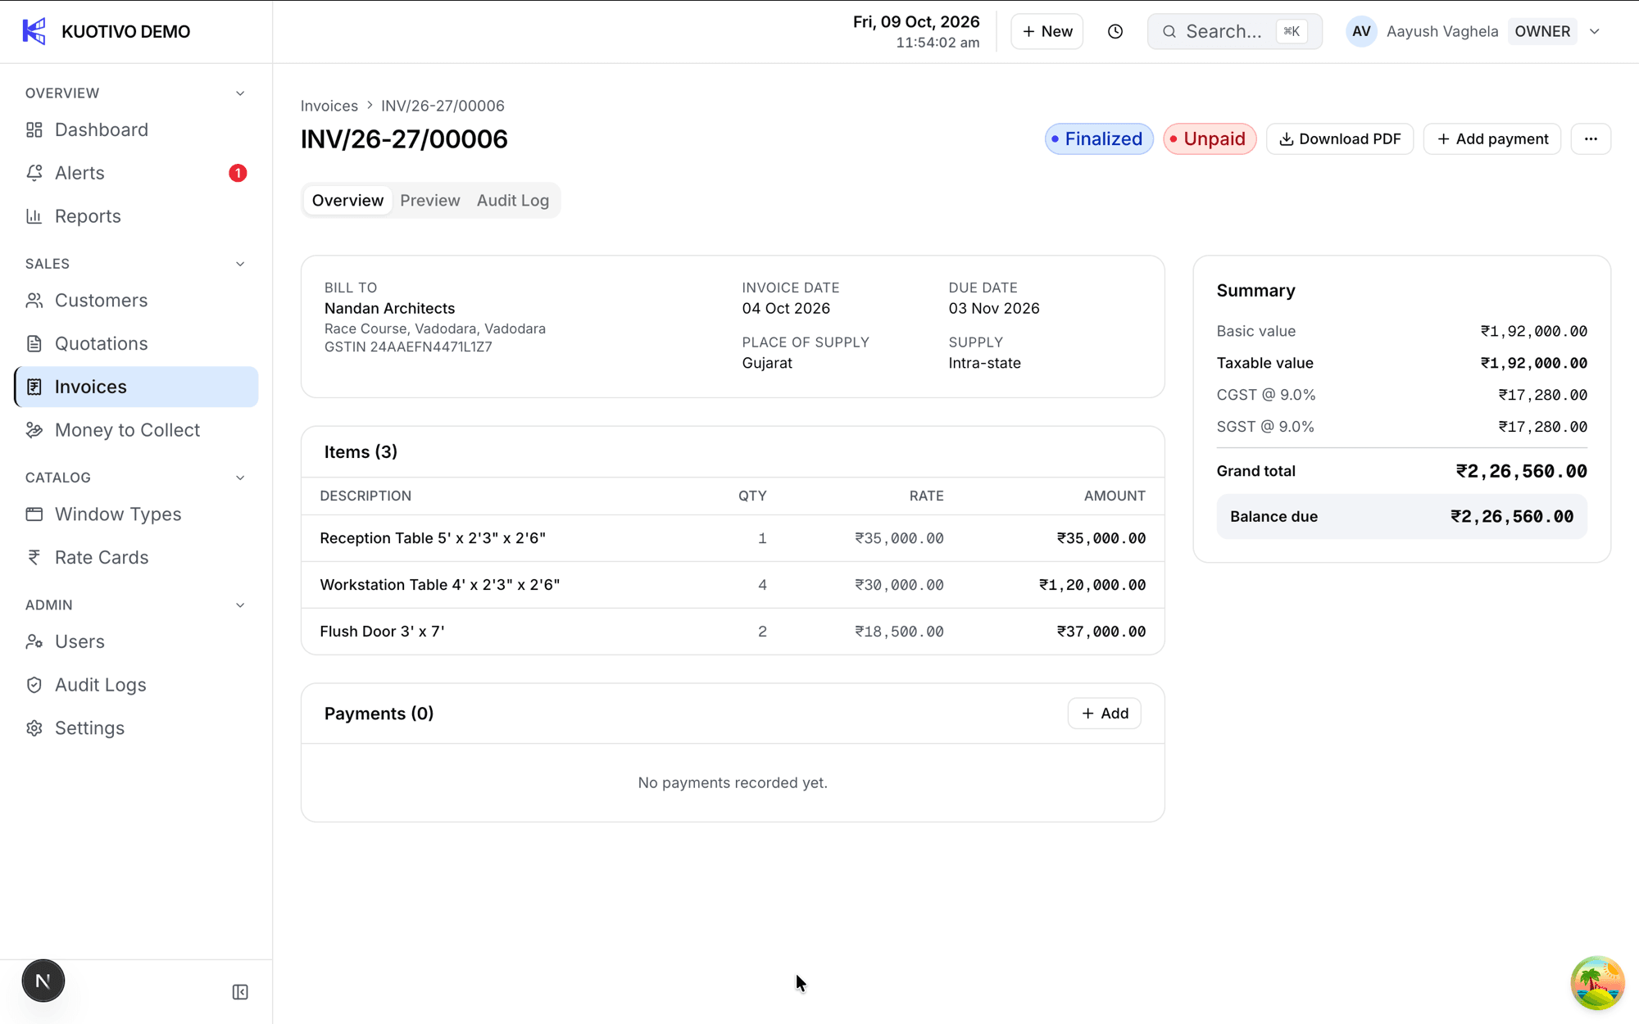The height and width of the screenshot is (1024, 1639).
Task: Click the Kuotivo logo icon
Action: [x=34, y=31]
